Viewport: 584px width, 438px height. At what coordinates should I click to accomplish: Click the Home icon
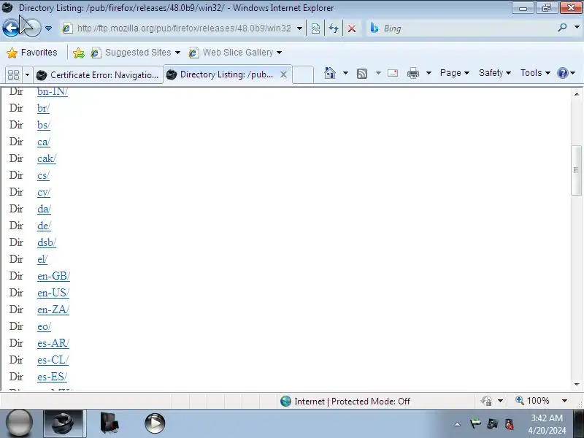[x=330, y=73]
